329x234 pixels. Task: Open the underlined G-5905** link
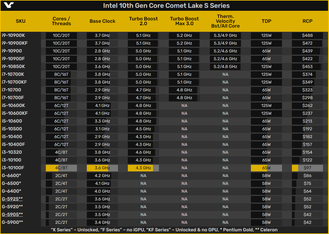pos(12,215)
